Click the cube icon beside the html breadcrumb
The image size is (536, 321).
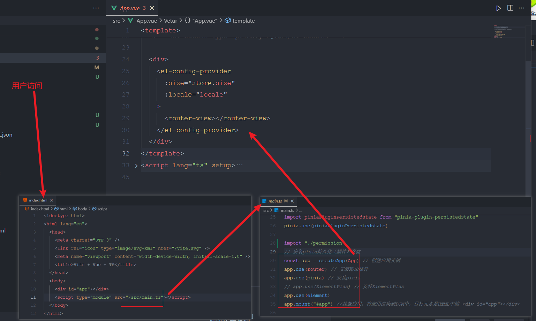pyautogui.click(x=56, y=209)
